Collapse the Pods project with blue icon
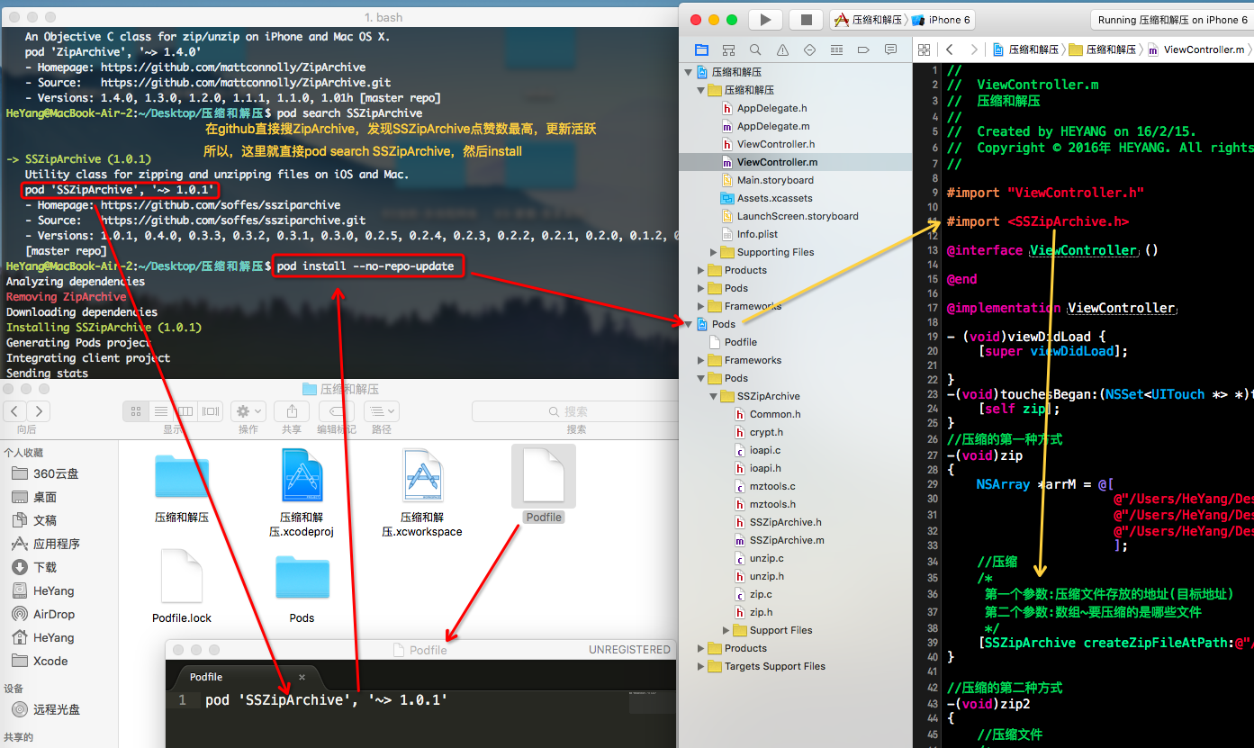The height and width of the screenshot is (748, 1254). click(689, 324)
